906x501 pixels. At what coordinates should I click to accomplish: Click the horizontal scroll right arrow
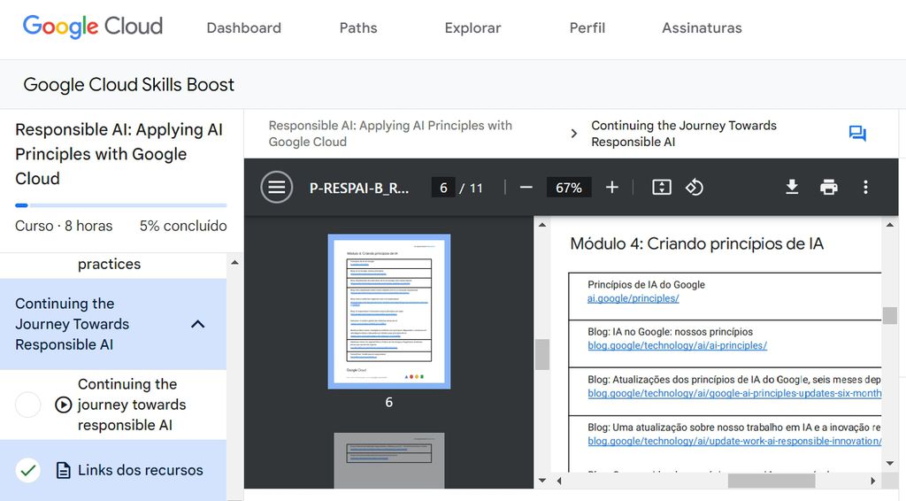point(872,480)
